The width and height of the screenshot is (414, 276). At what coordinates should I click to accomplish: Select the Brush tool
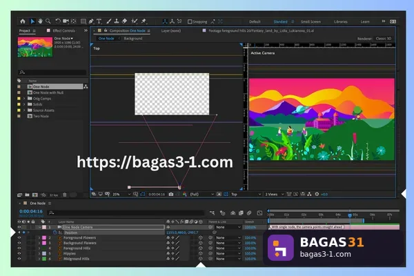[108, 21]
